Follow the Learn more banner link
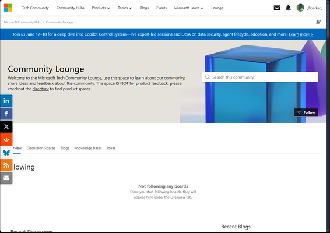Image resolution: width=330 pixels, height=233 pixels. coord(301,34)
